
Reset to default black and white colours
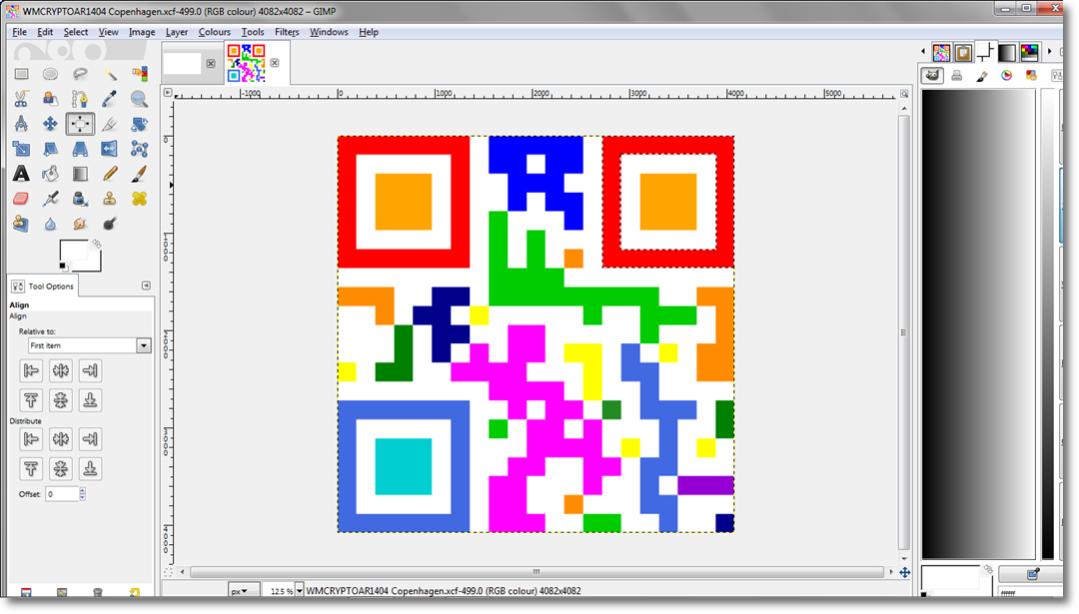pyautogui.click(x=63, y=267)
